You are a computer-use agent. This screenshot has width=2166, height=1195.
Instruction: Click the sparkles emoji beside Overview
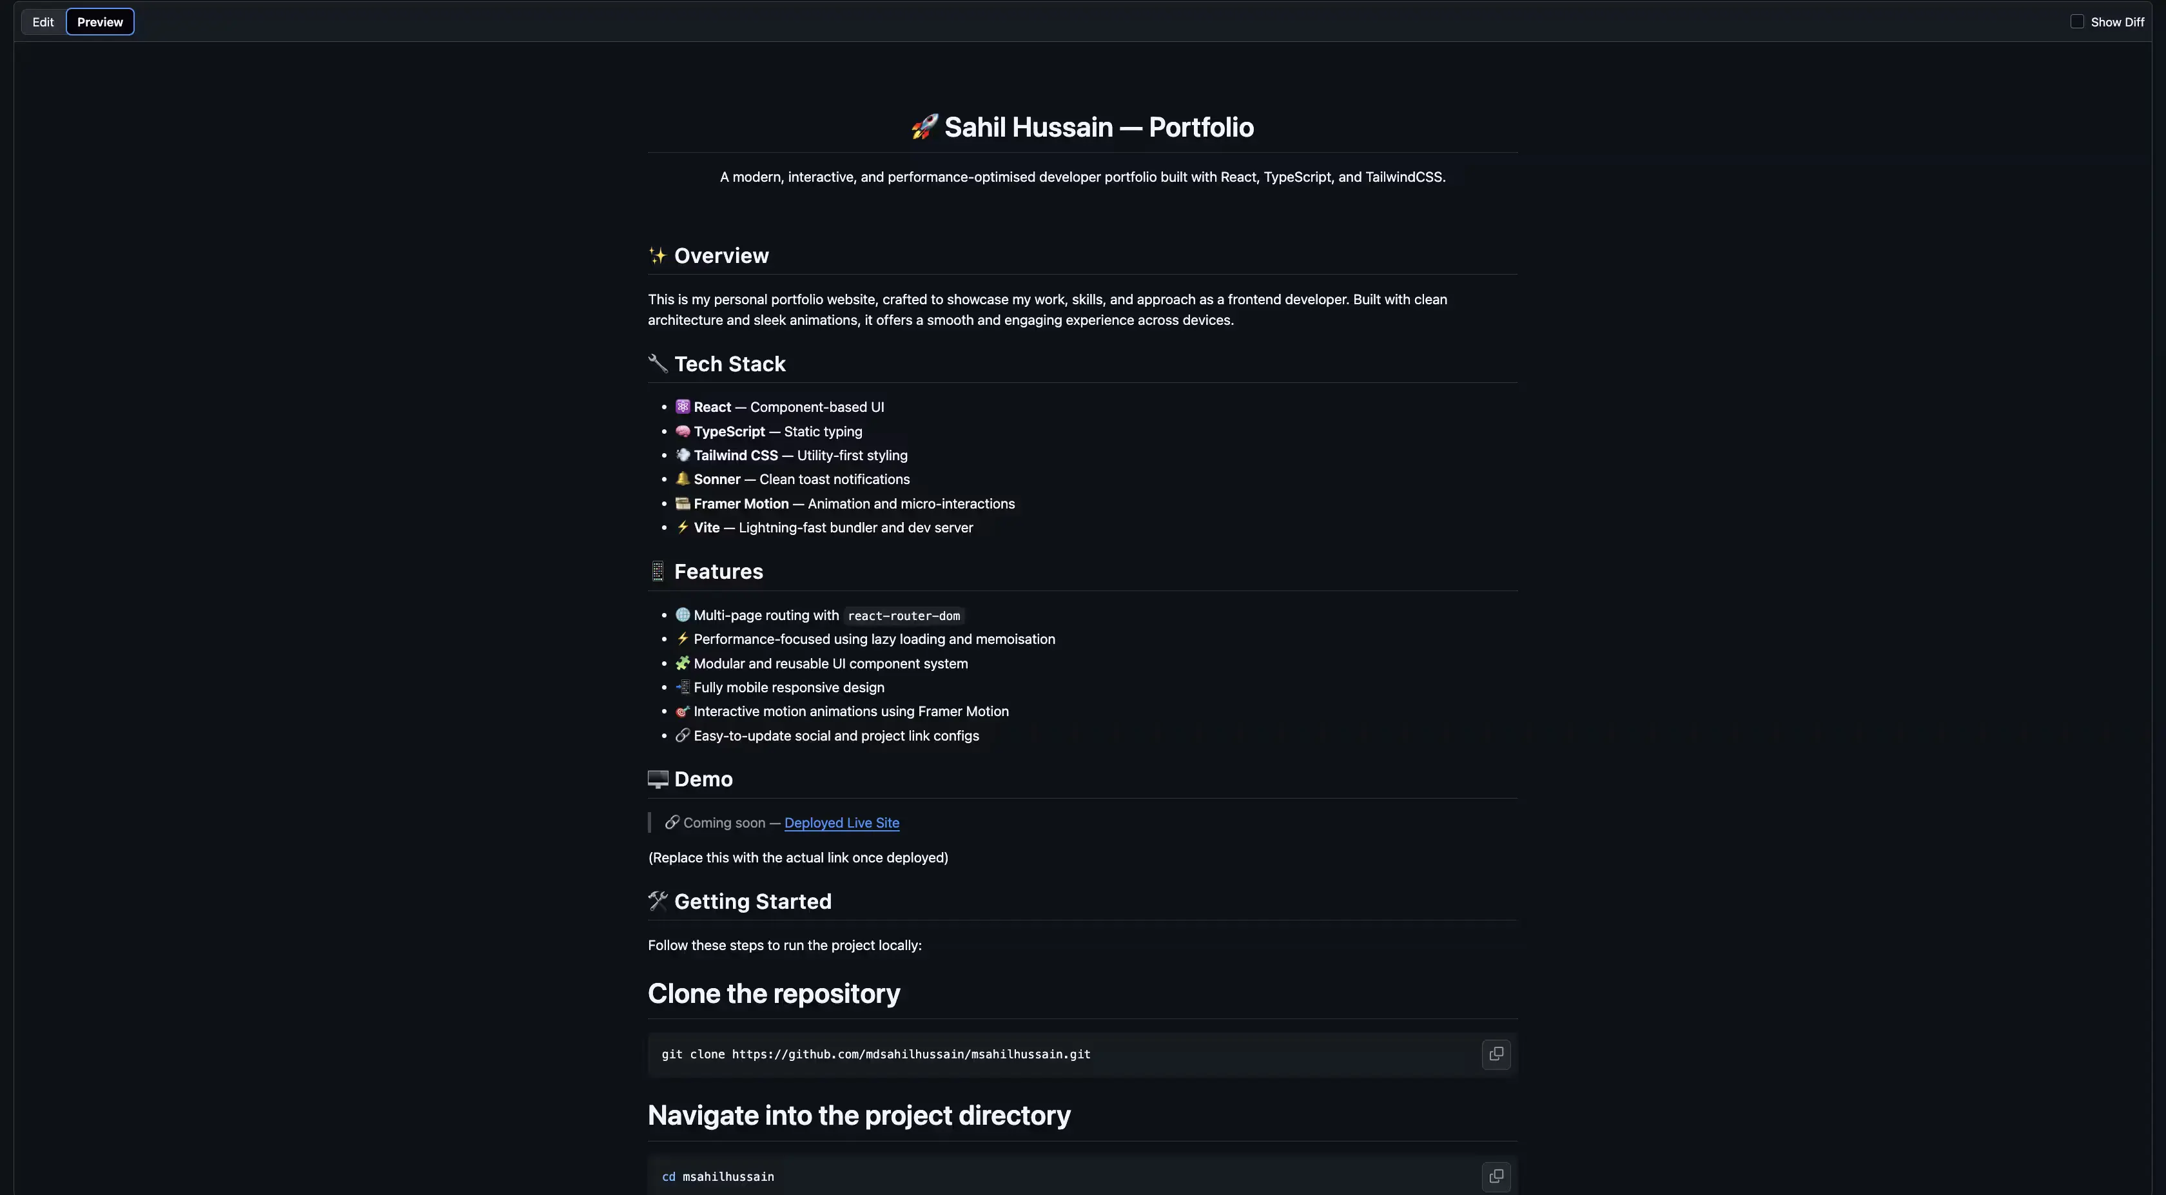pyautogui.click(x=658, y=256)
